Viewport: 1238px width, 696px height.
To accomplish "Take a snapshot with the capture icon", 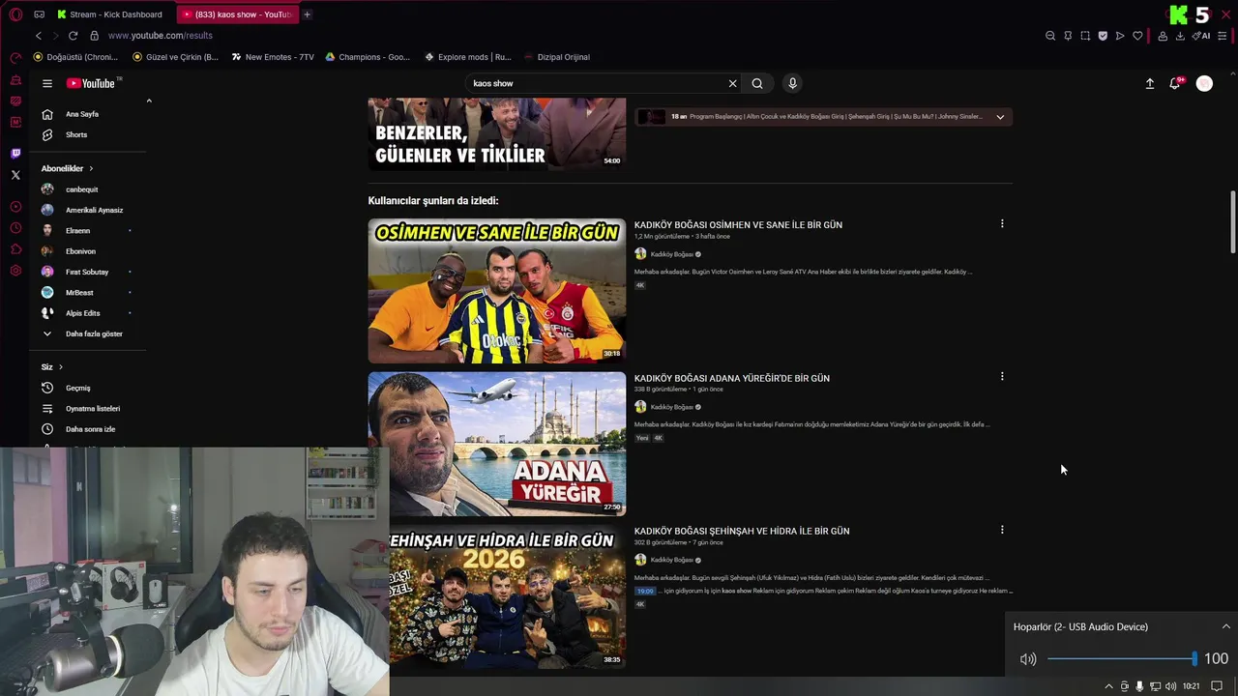I will point(1085,36).
